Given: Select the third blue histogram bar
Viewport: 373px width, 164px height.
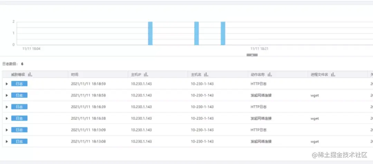Looking at the screenshot, I should 223,33.
